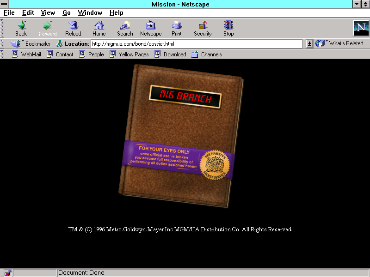The image size is (370, 277).
Task: Go to the Home page icon
Action: click(x=99, y=25)
